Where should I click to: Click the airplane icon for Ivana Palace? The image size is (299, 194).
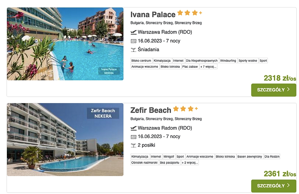[133, 32]
